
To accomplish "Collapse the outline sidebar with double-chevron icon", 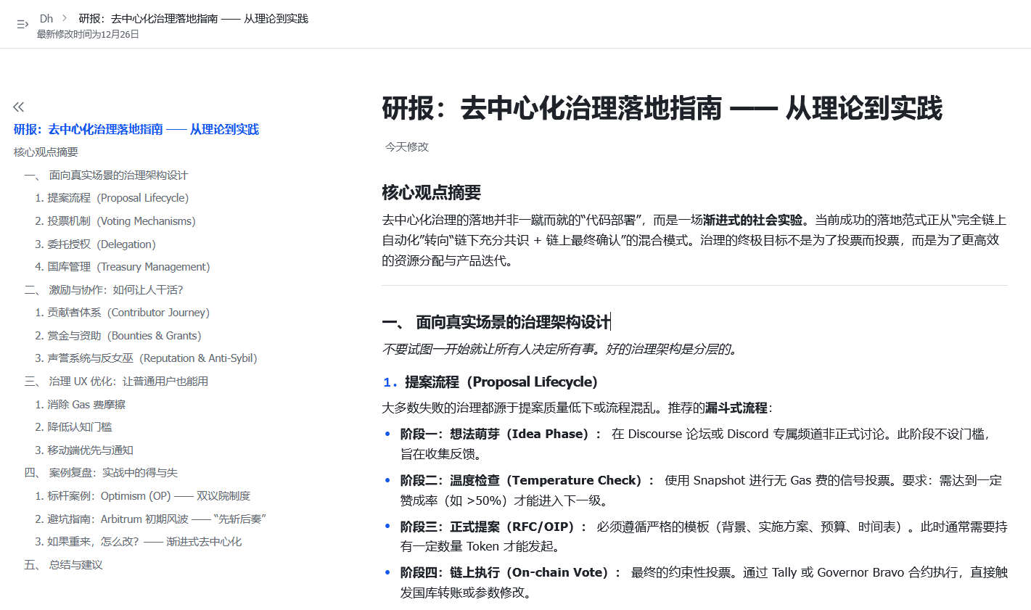I will (x=19, y=107).
